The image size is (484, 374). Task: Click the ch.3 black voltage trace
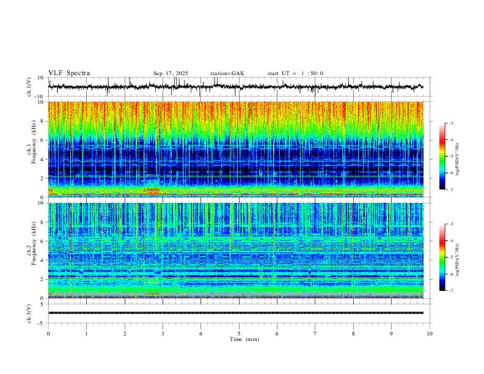[236, 313]
